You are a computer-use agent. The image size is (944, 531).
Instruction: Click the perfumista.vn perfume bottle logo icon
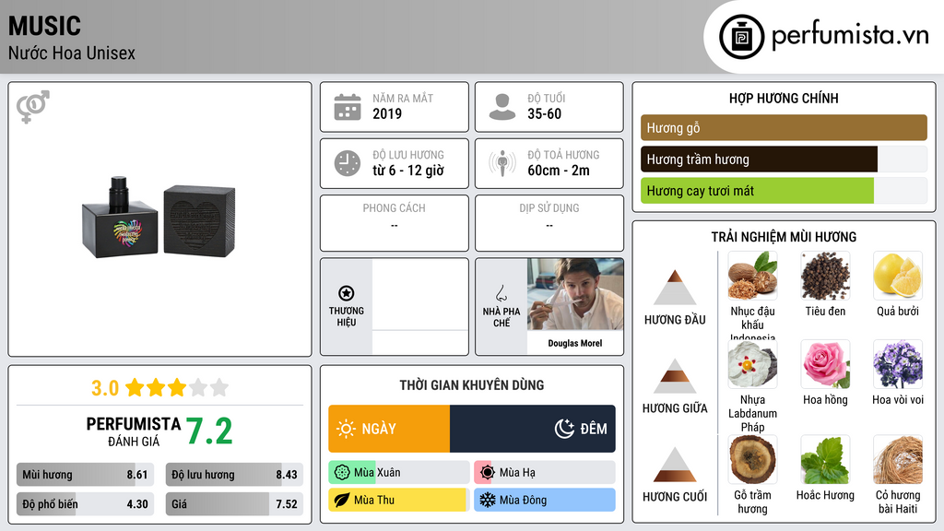(x=742, y=37)
